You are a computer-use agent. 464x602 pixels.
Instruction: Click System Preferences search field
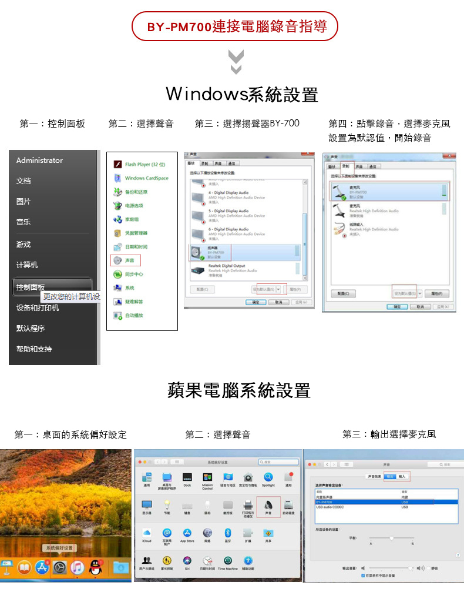click(278, 462)
